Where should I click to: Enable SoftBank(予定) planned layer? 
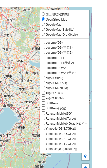[43, 108]
